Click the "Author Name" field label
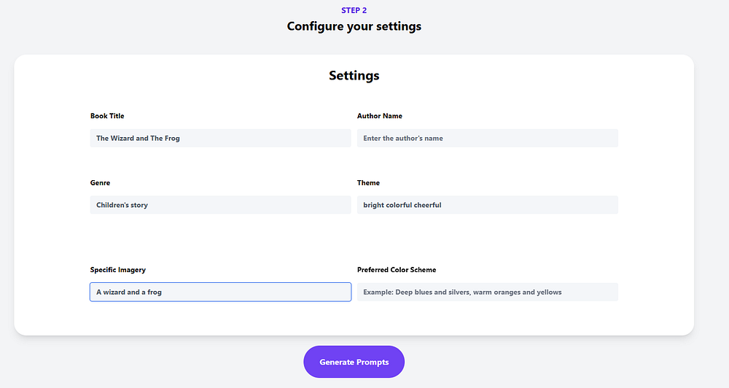729x388 pixels. (x=379, y=116)
